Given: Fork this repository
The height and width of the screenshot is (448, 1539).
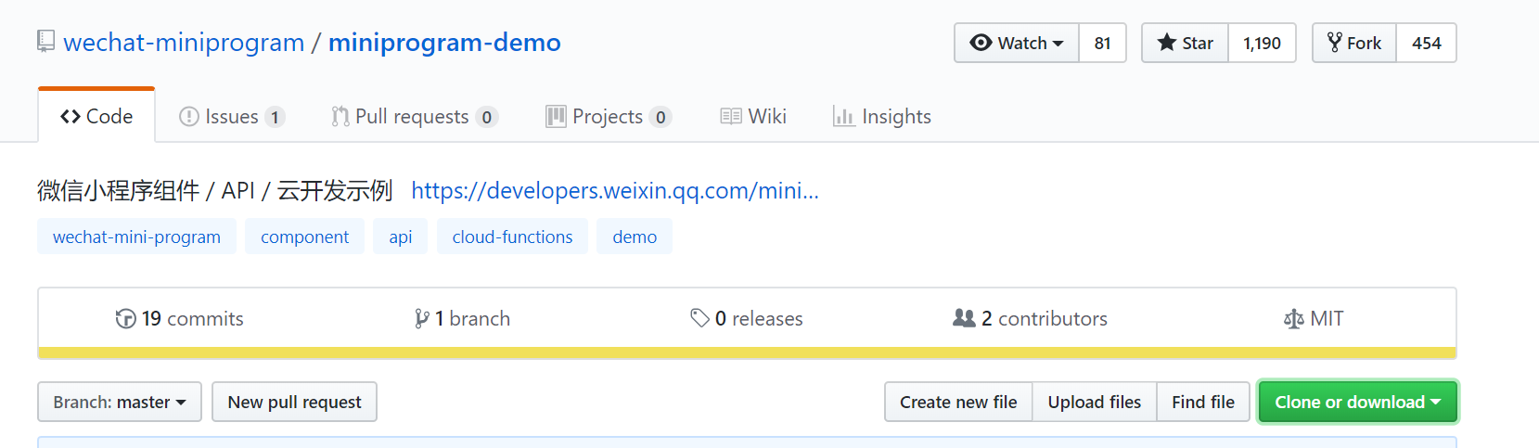Looking at the screenshot, I should point(1354,43).
